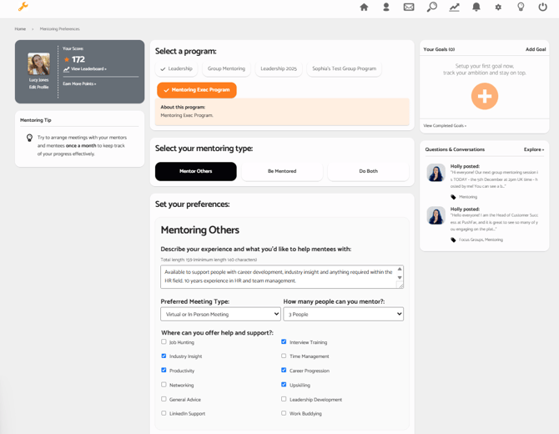559x434 pixels.
Task: Untick the Career Progression checkbox
Action: 284,371
